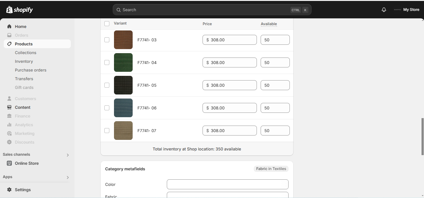
Task: Click the Analytics bar chart icon
Action: (x=9, y=125)
